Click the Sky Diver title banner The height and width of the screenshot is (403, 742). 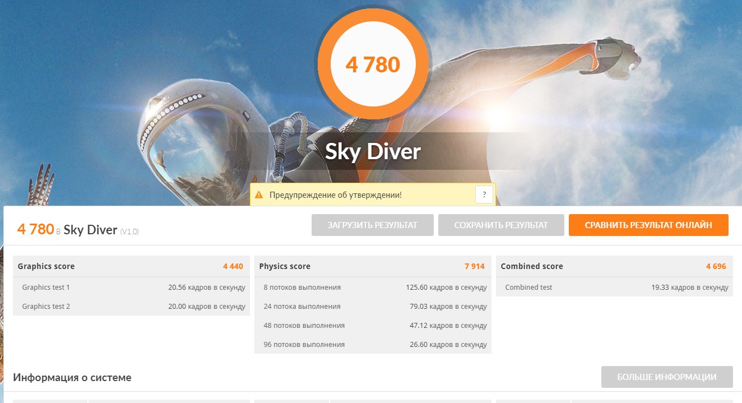tap(373, 151)
